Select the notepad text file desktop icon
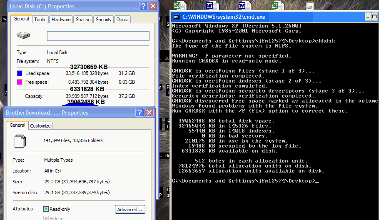379x220 pixels. coord(310,5)
